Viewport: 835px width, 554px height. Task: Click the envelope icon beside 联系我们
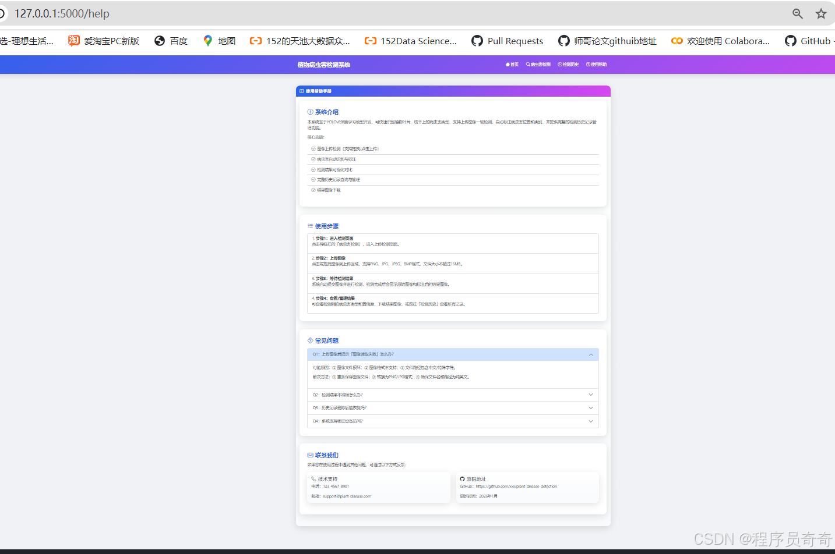[310, 455]
